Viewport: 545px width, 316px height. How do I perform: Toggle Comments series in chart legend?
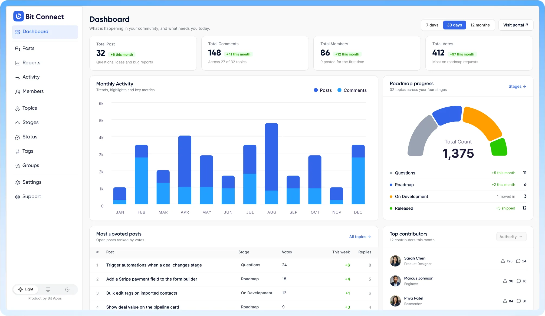pos(352,90)
